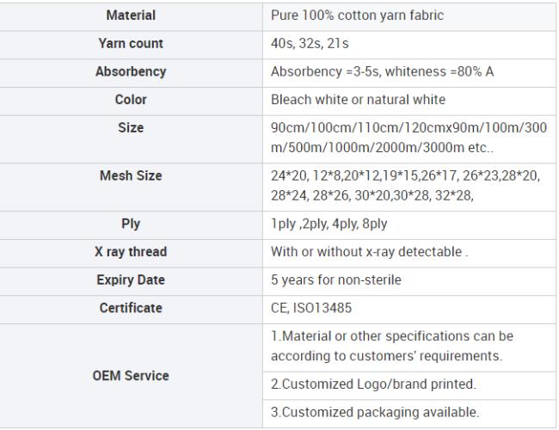Select 'Bleach white or natural white' cell
This screenshot has width=559, height=430.
point(409,101)
